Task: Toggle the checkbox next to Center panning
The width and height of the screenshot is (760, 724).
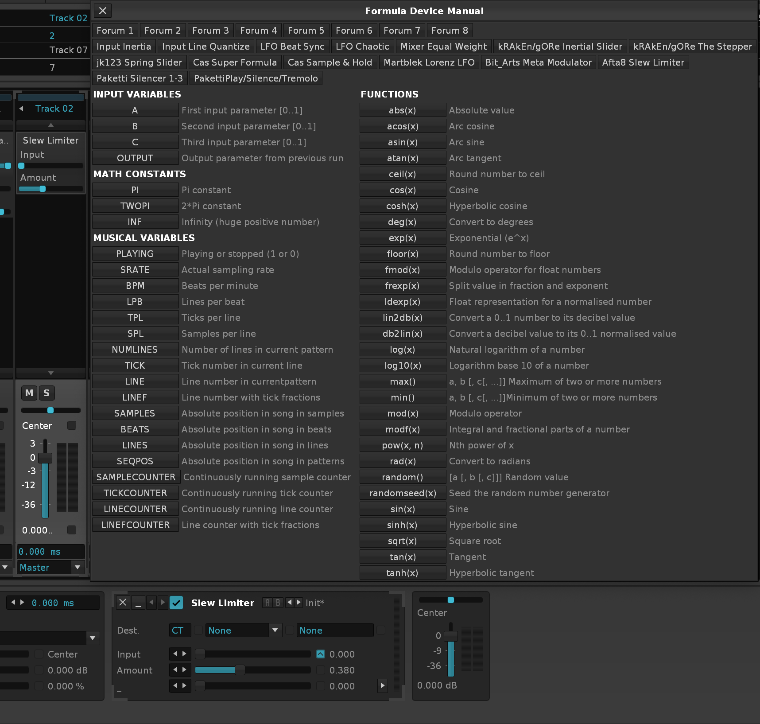Action: click(x=72, y=425)
